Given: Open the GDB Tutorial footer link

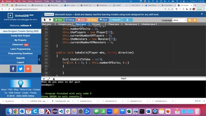Looking at the screenshot, I should coord(14,93).
